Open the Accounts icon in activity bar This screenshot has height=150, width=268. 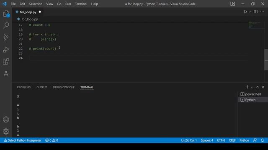(x=6, y=120)
